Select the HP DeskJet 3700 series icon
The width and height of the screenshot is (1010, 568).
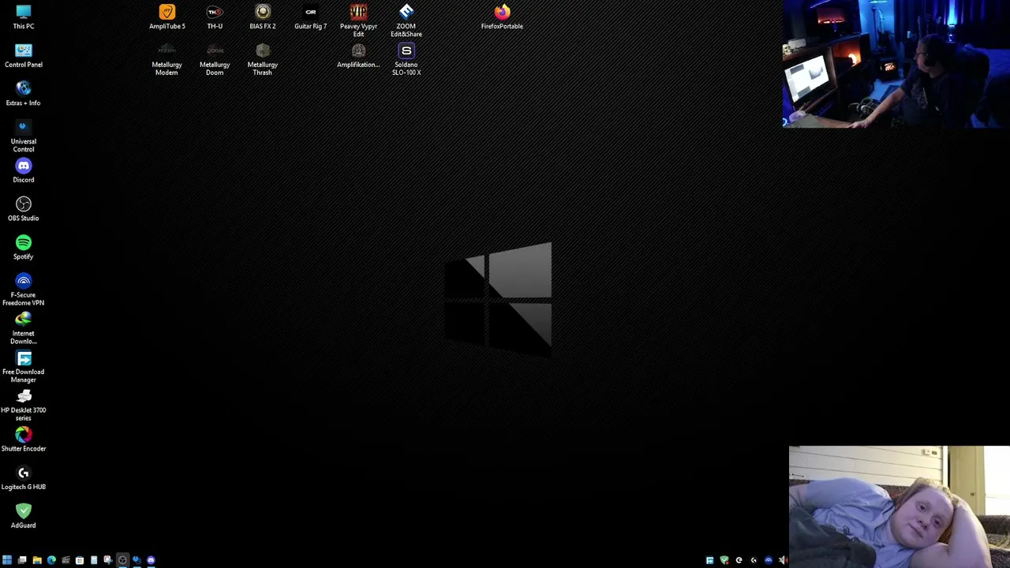click(24, 405)
